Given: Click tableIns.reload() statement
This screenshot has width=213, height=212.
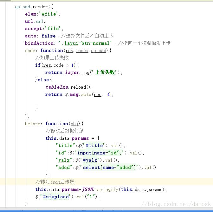Looking at the screenshot, I should [69, 87].
